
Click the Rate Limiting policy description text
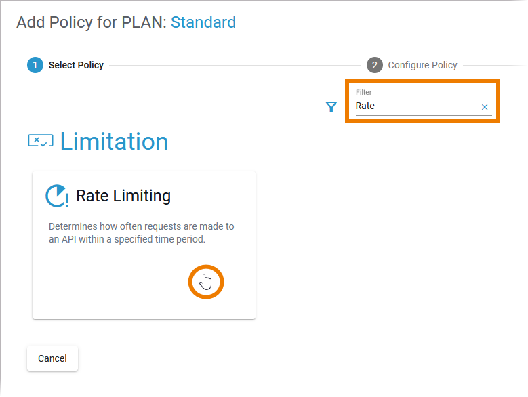(x=142, y=232)
